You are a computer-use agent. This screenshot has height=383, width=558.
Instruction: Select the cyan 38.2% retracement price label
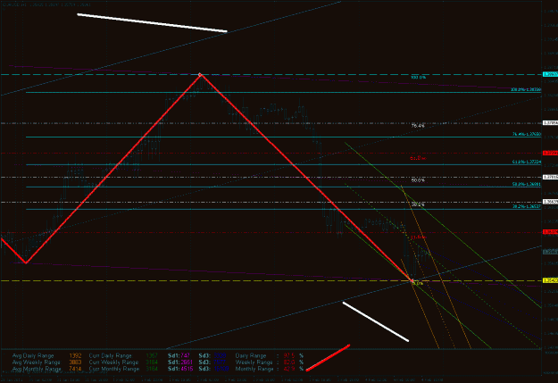pyautogui.click(x=527, y=206)
